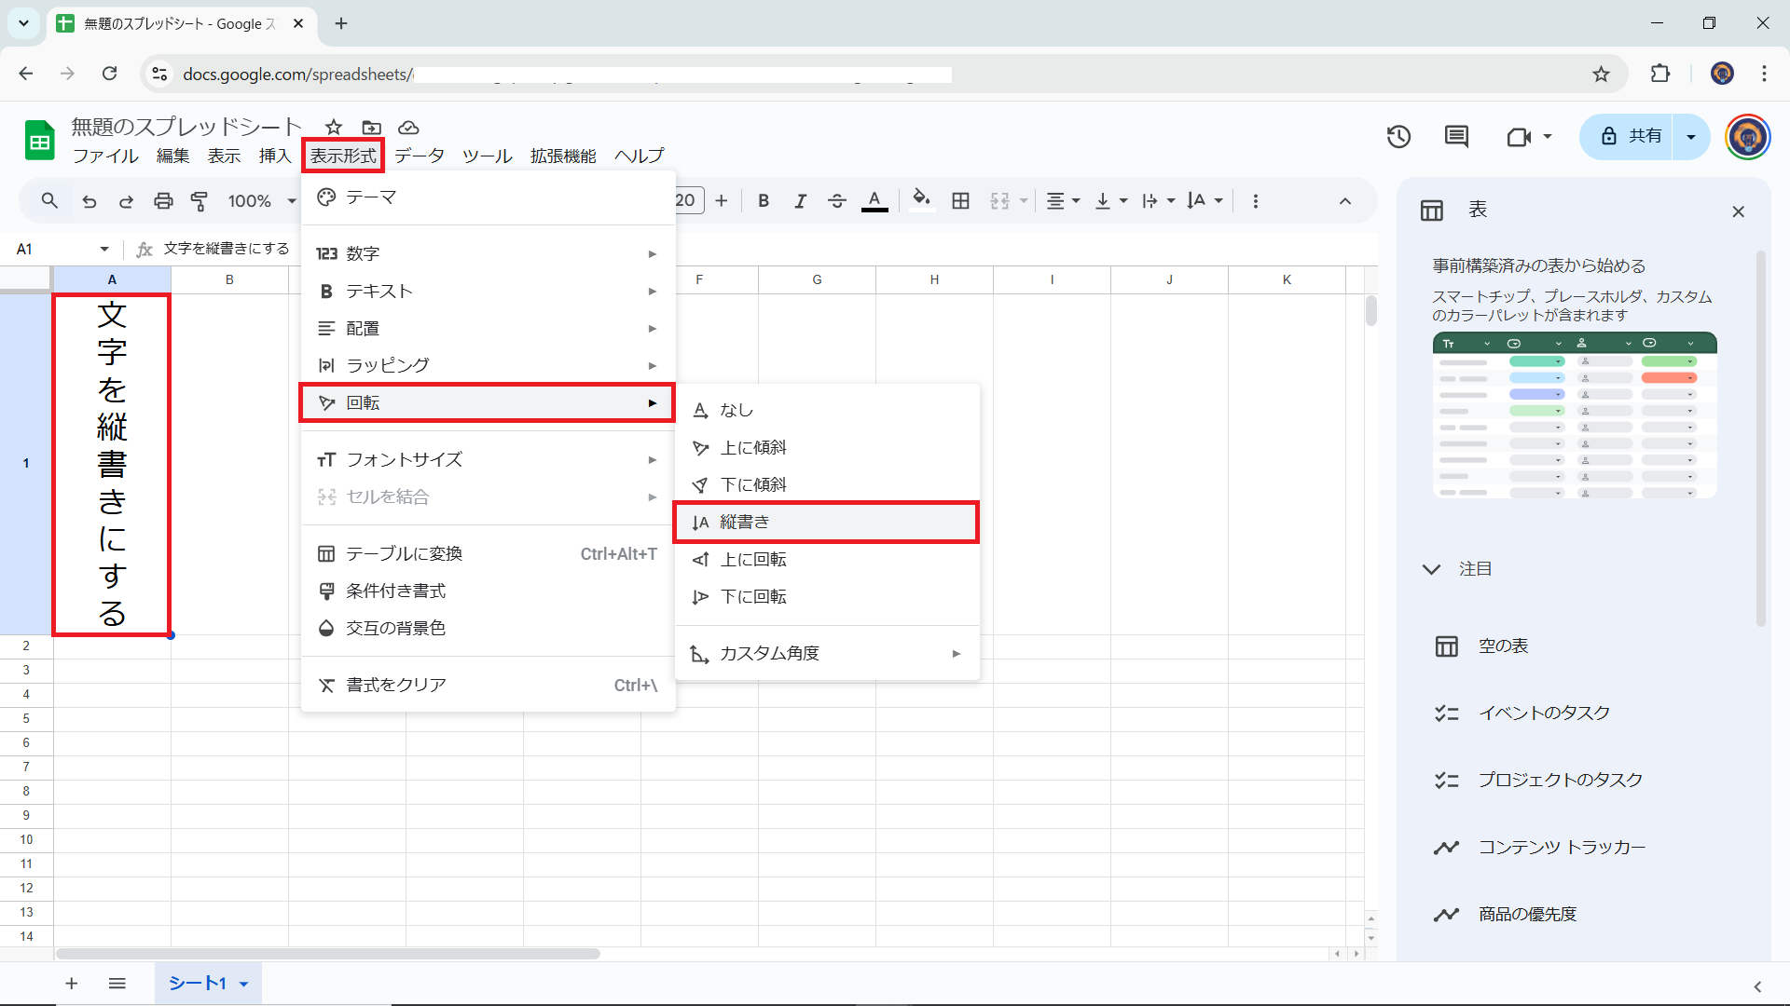Select 書式をクリア menu item

pyautogui.click(x=489, y=685)
